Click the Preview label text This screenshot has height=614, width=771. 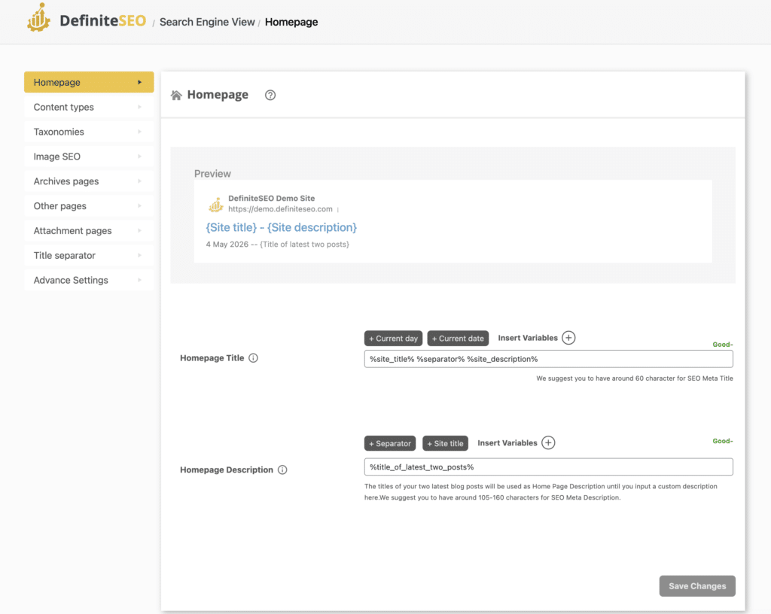point(212,174)
